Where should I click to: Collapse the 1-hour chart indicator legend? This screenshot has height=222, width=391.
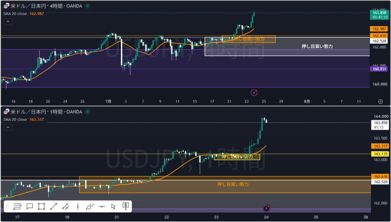tap(8, 128)
